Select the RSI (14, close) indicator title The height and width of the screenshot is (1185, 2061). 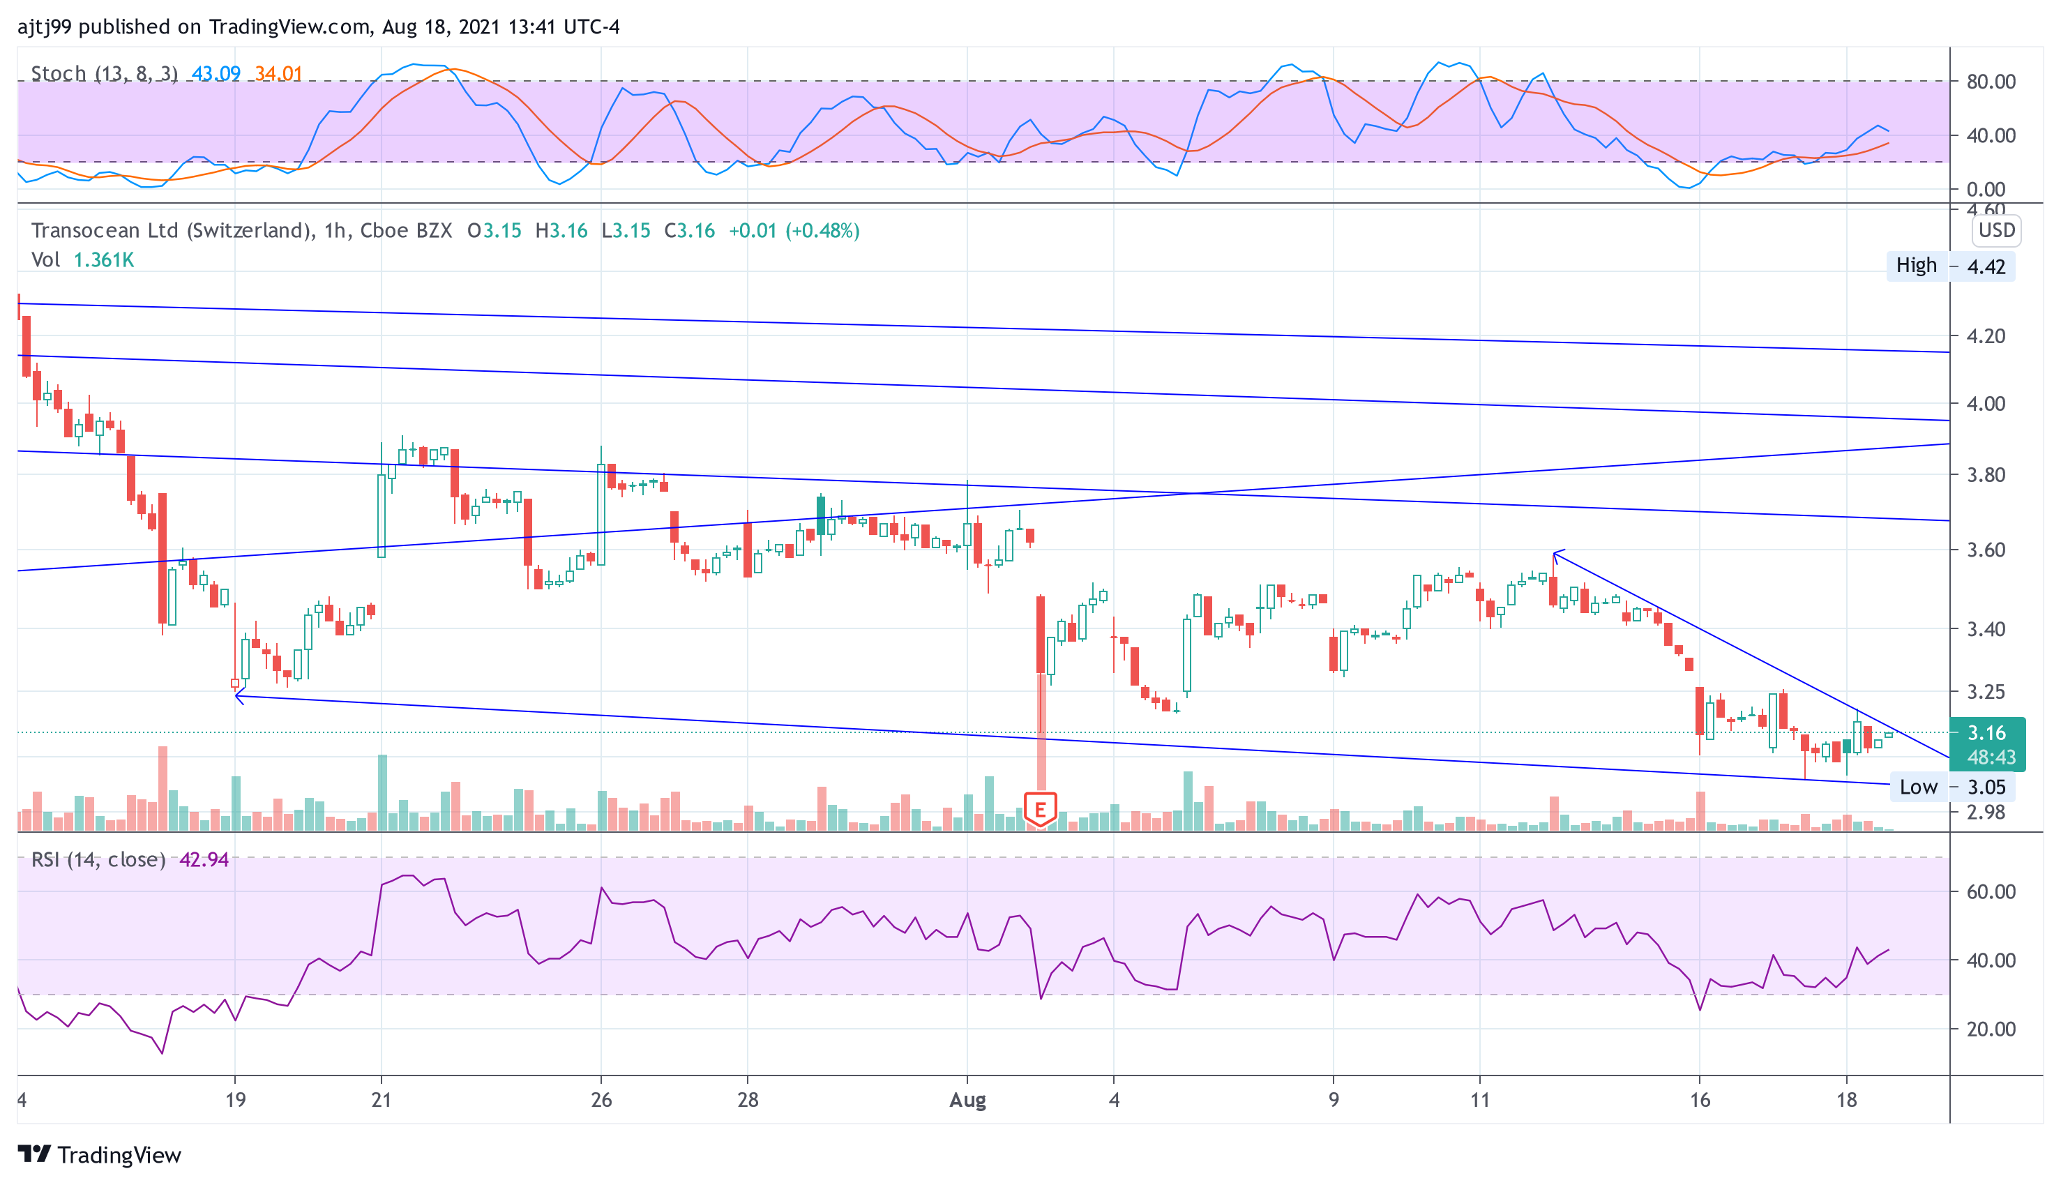point(98,859)
